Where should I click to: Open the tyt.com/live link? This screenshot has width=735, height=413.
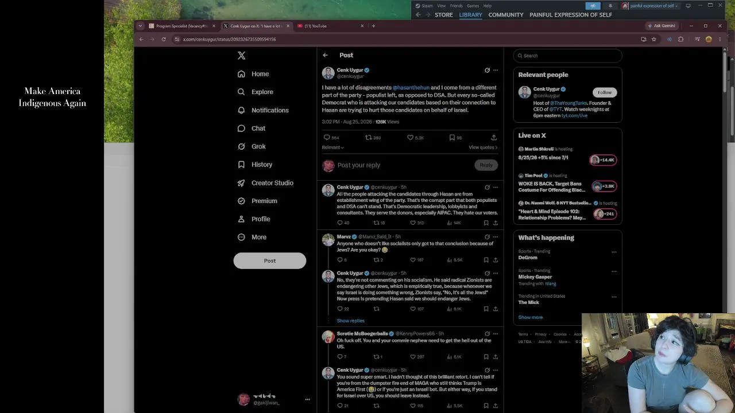coord(574,116)
